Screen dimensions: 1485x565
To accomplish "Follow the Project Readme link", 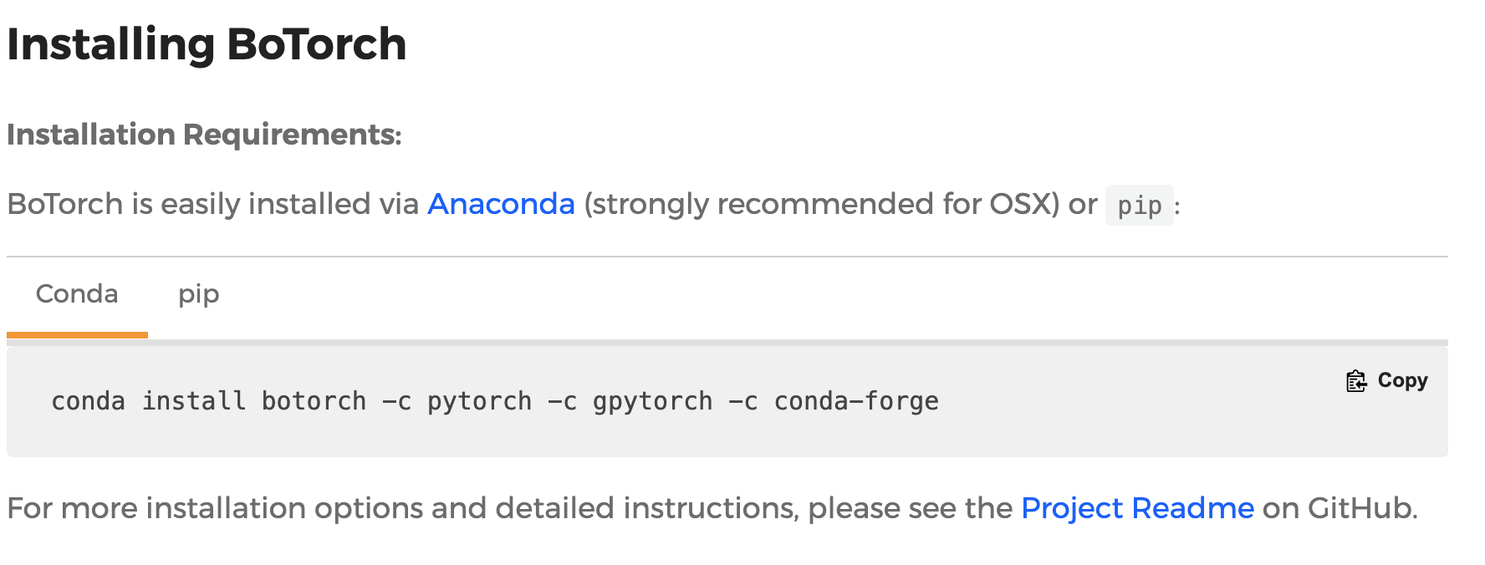I will (1137, 508).
